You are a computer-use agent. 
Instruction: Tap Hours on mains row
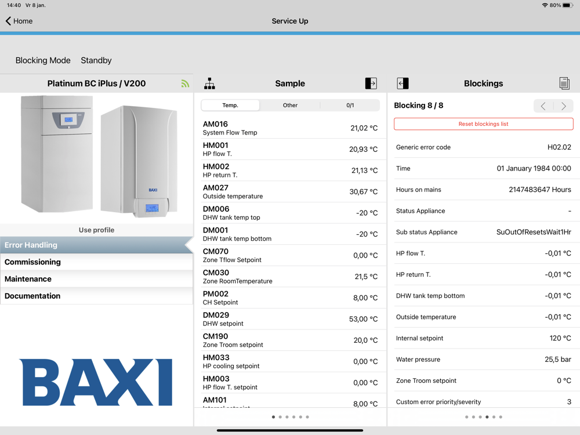[484, 190]
